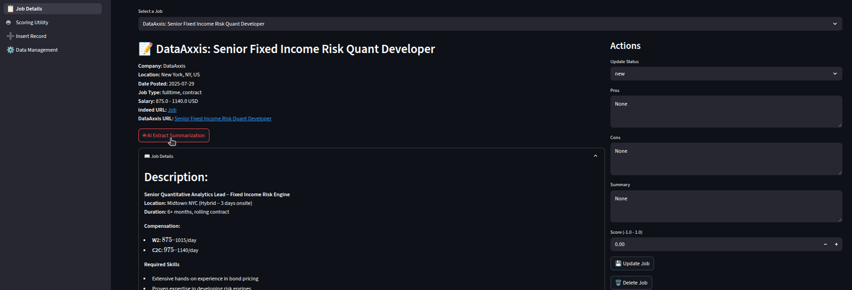The width and height of the screenshot is (852, 290).
Task: Open the indeed Job link
Action: (172, 110)
